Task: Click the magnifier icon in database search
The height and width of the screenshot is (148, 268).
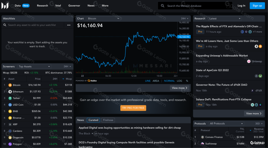Action: (x=163, y=6)
